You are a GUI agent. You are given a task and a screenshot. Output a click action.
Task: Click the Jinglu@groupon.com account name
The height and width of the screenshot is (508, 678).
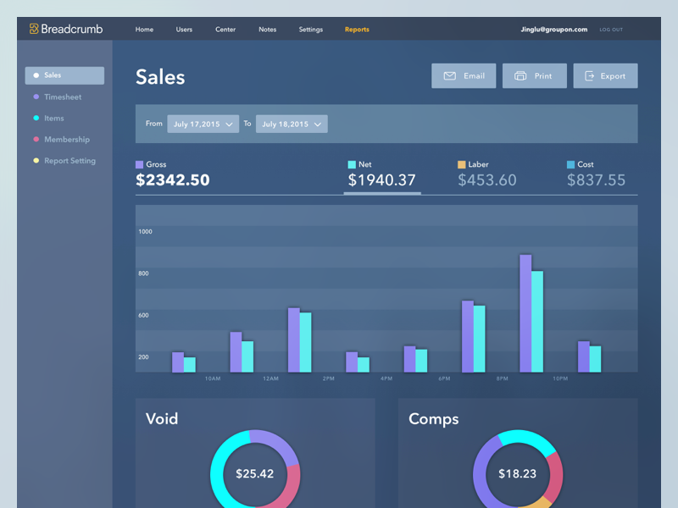click(554, 30)
